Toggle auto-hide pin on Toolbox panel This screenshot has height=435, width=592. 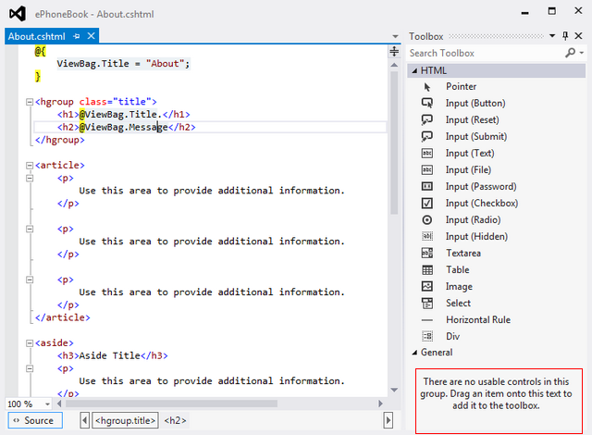point(565,36)
